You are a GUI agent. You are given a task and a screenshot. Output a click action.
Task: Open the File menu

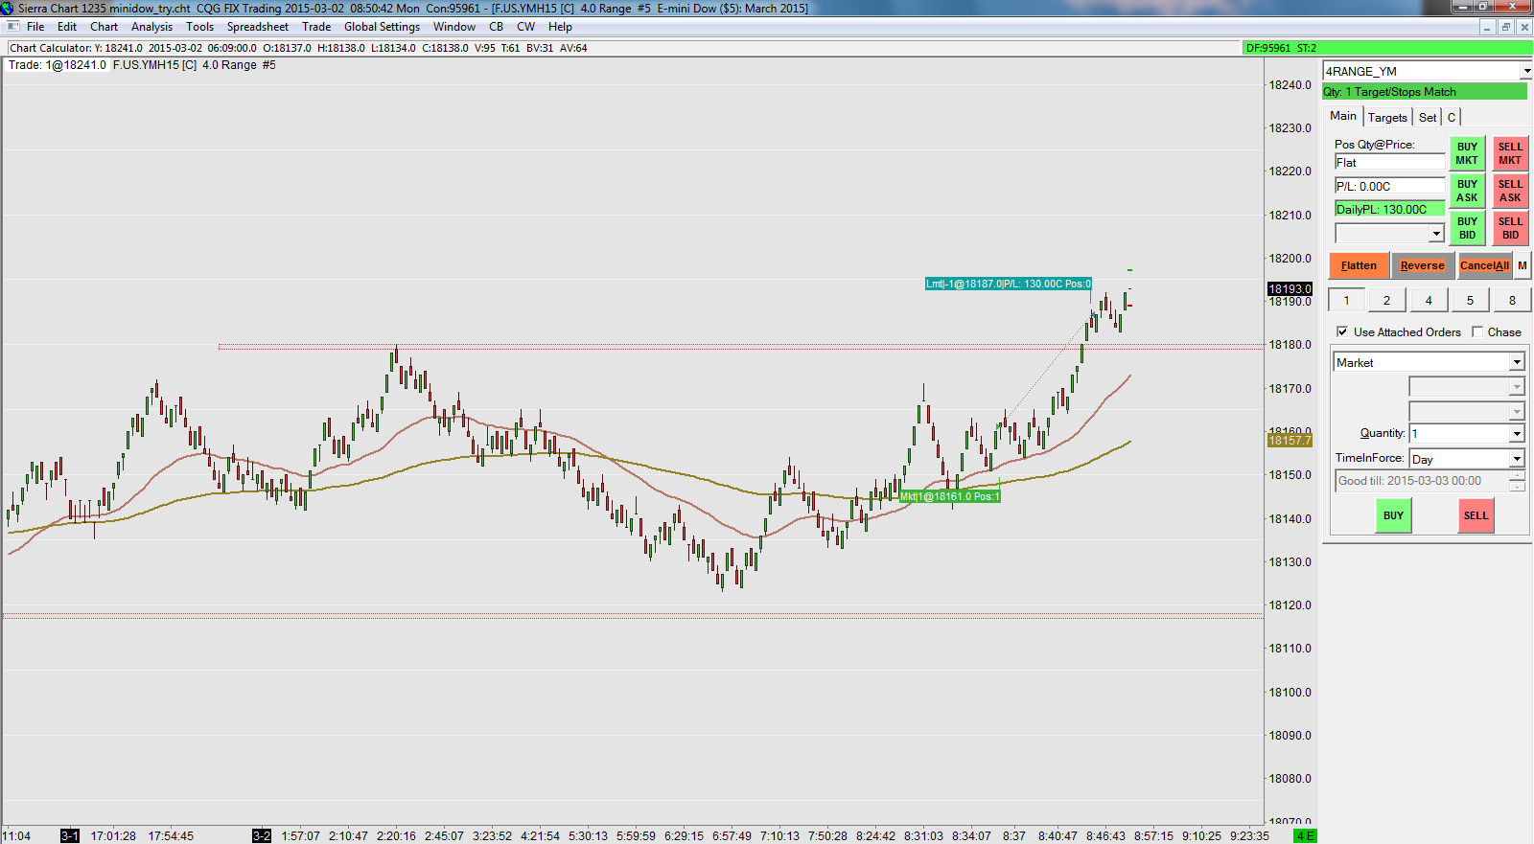(35, 27)
